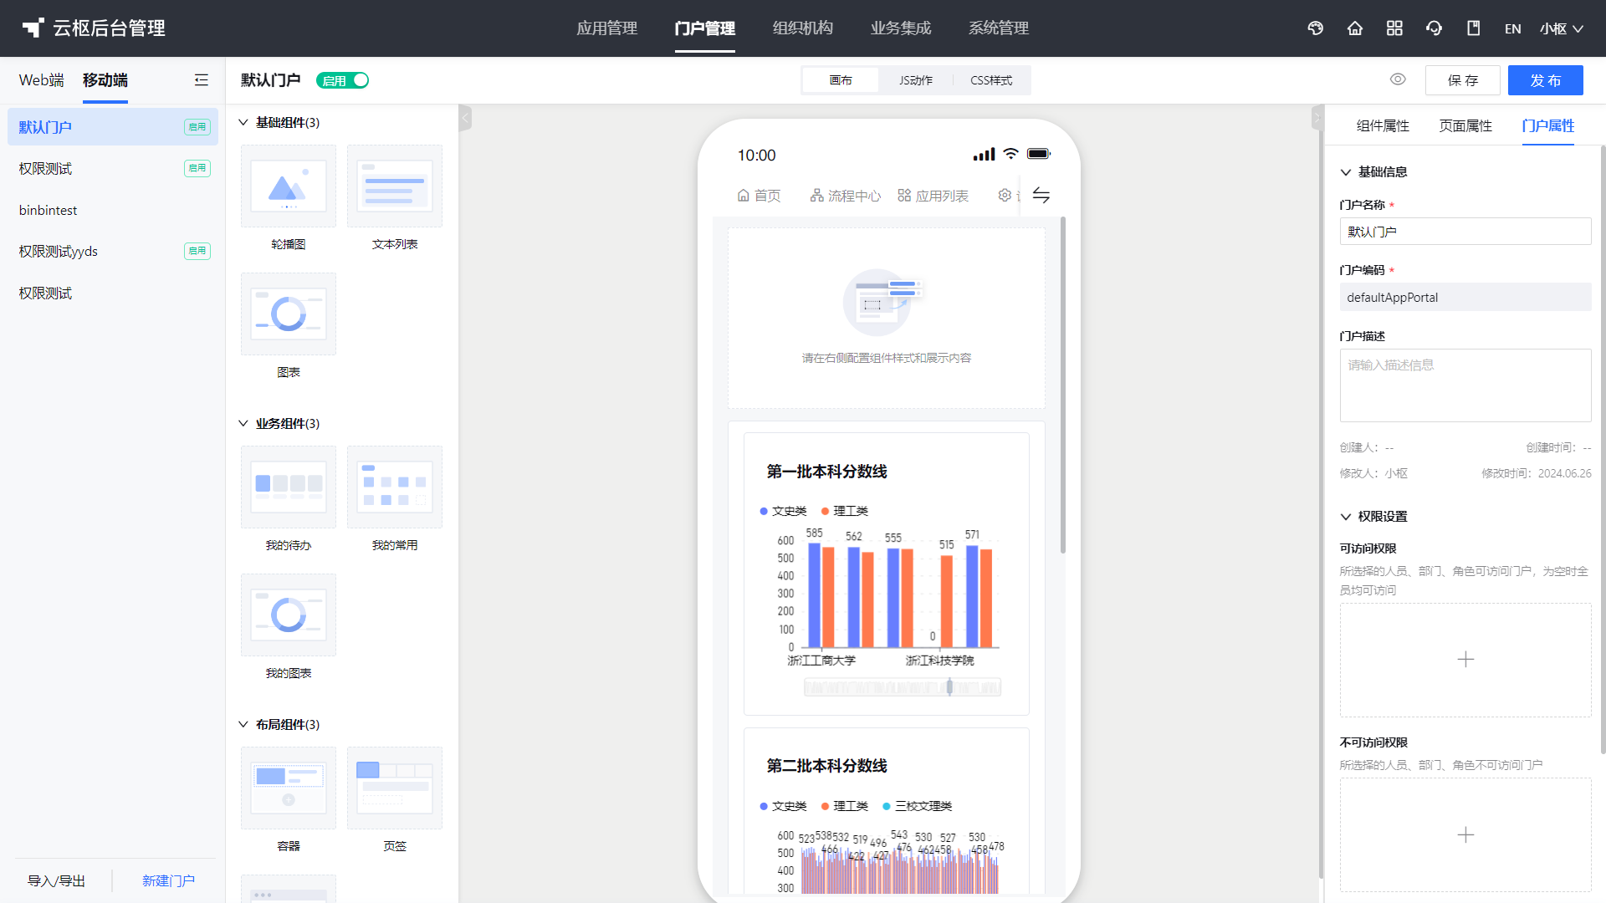Tap the 流程中心 nav item in phone
This screenshot has width=1606, height=903.
(845, 196)
